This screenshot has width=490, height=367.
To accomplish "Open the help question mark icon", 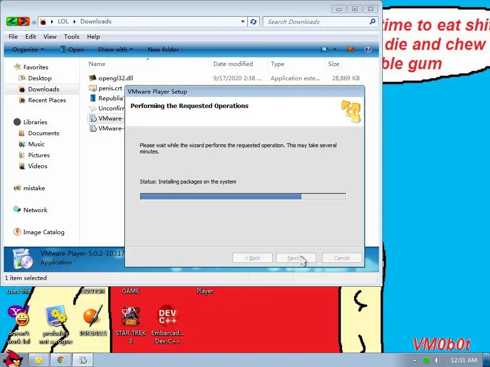I will 368,49.
